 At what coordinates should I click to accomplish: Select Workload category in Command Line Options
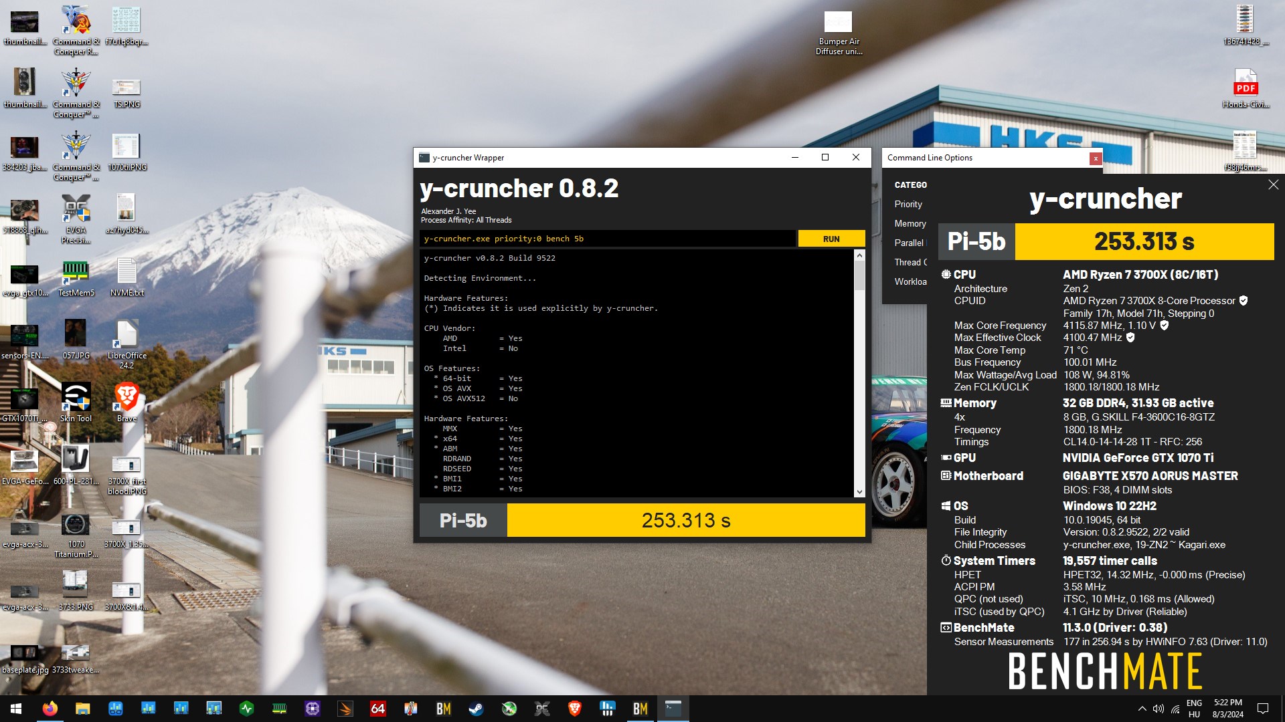[x=910, y=281]
